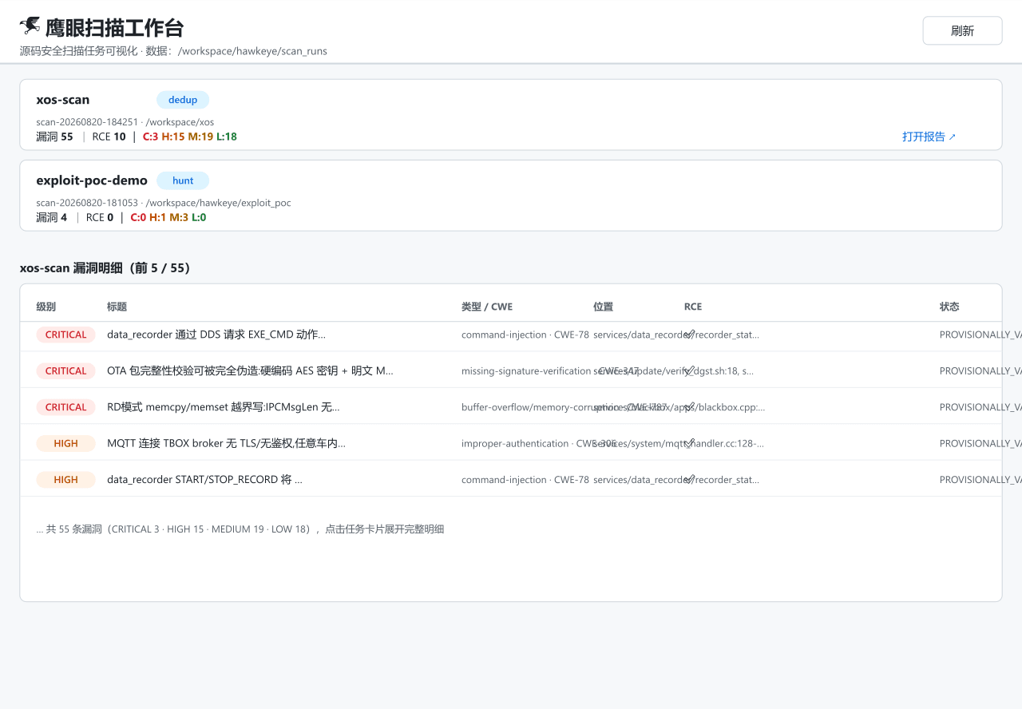This screenshot has height=709, width=1022.
Task: Click the M:19 medium count
Action: [200, 137]
